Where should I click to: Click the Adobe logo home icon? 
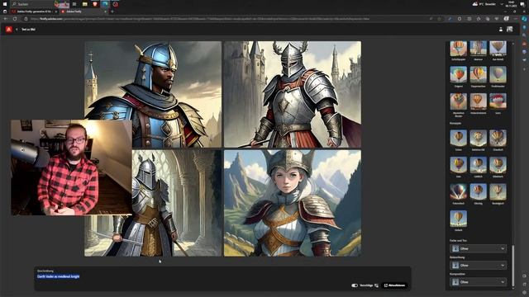pyautogui.click(x=9, y=30)
